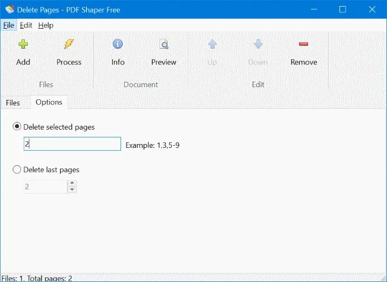Run the Process lightning bolt tool
The width and height of the screenshot is (387, 282).
pyautogui.click(x=69, y=44)
